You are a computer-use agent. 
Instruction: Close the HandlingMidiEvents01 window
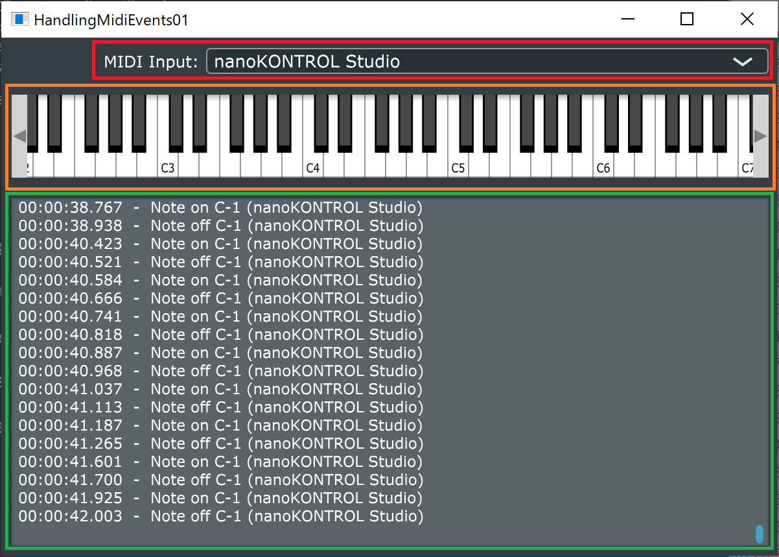[747, 19]
